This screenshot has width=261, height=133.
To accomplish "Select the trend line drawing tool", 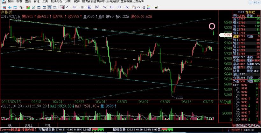I will click(67, 7).
